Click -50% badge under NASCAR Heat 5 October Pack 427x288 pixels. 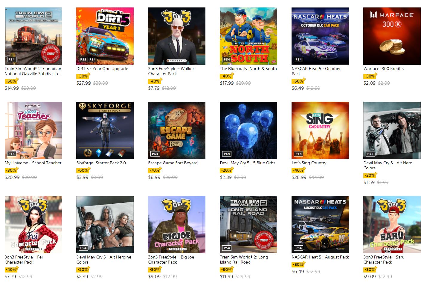point(298,81)
